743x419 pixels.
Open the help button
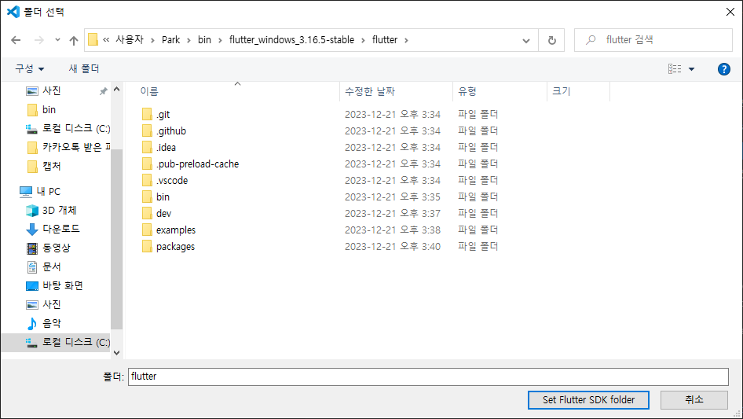click(x=723, y=69)
